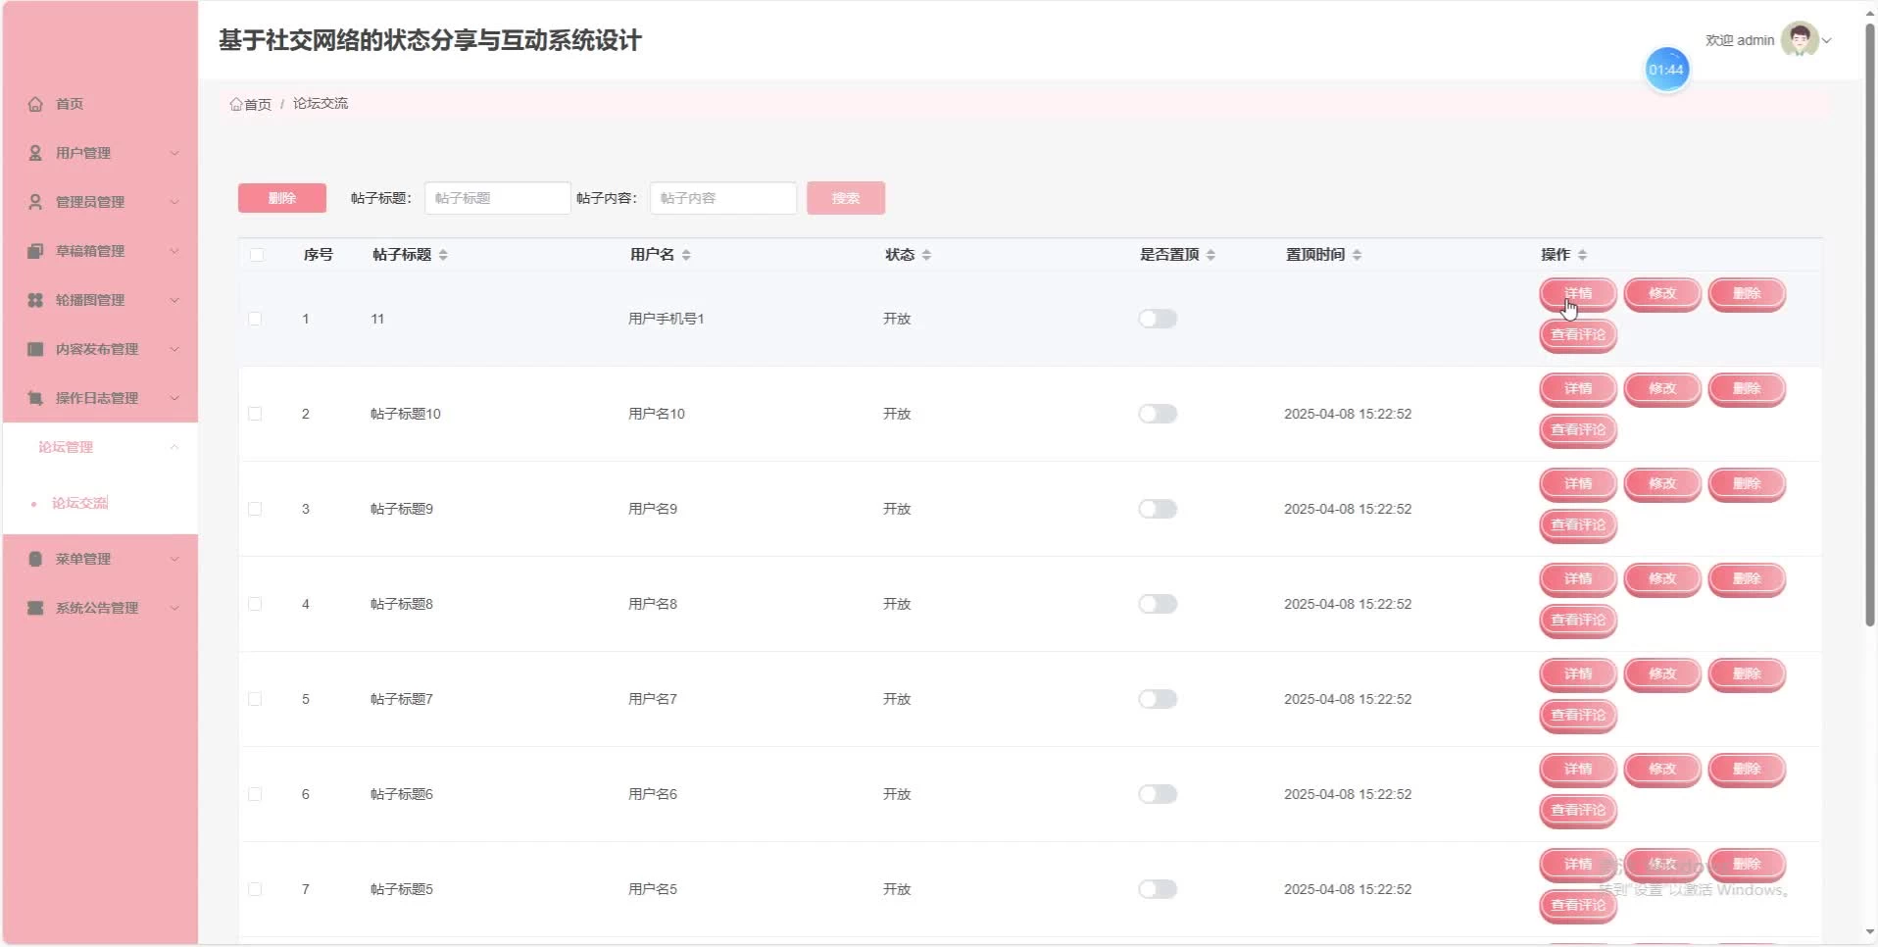The width and height of the screenshot is (1878, 947).
Task: Focus the 帖子标题 search input
Action: [x=497, y=198]
